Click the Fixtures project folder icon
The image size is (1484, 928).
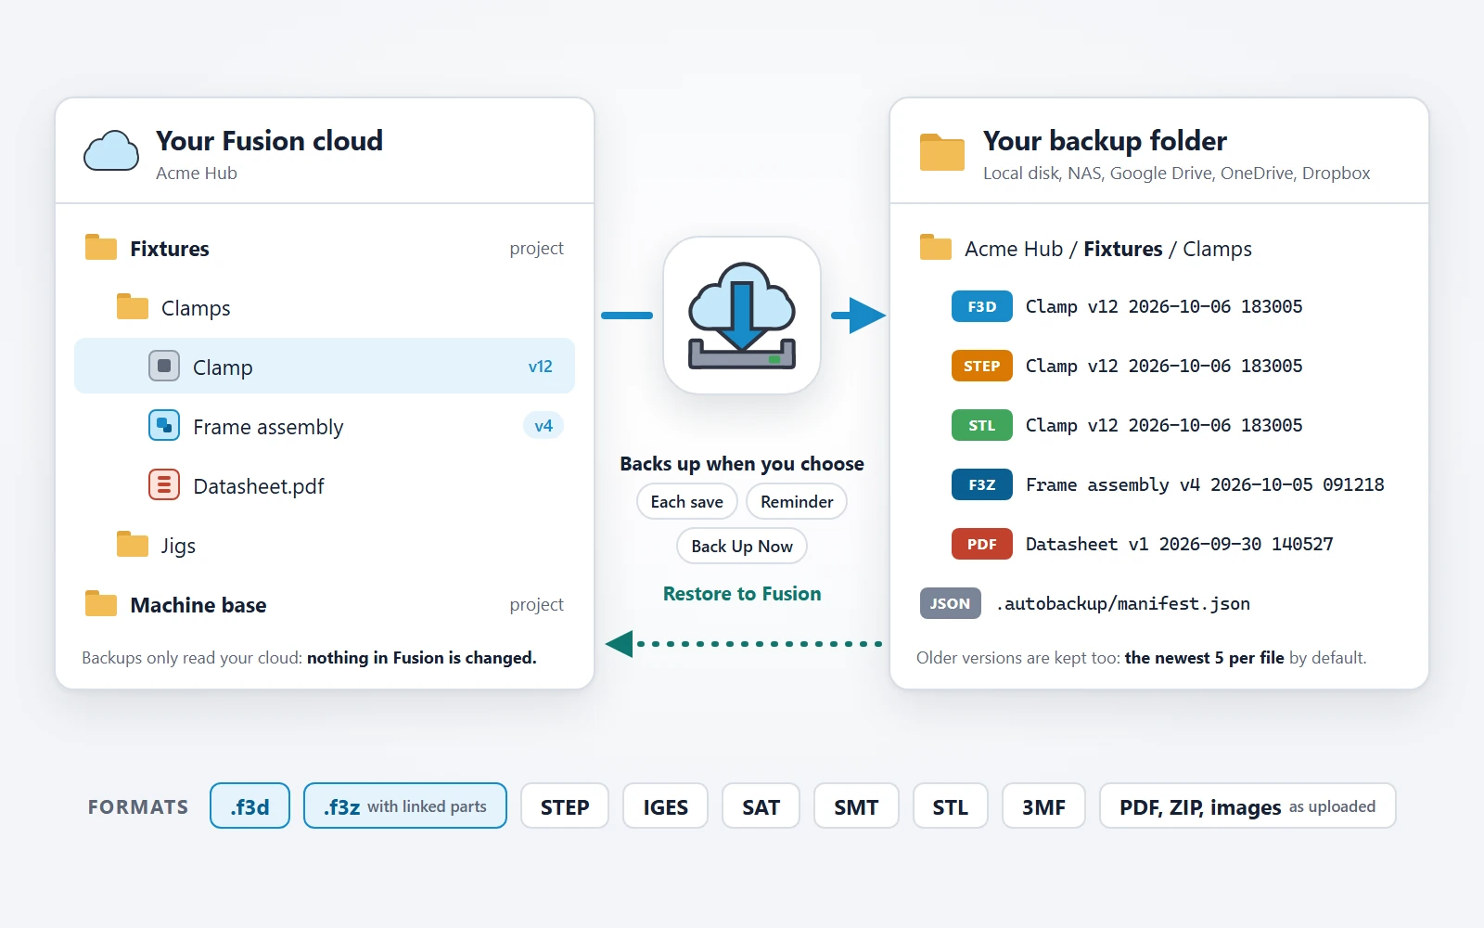(101, 248)
